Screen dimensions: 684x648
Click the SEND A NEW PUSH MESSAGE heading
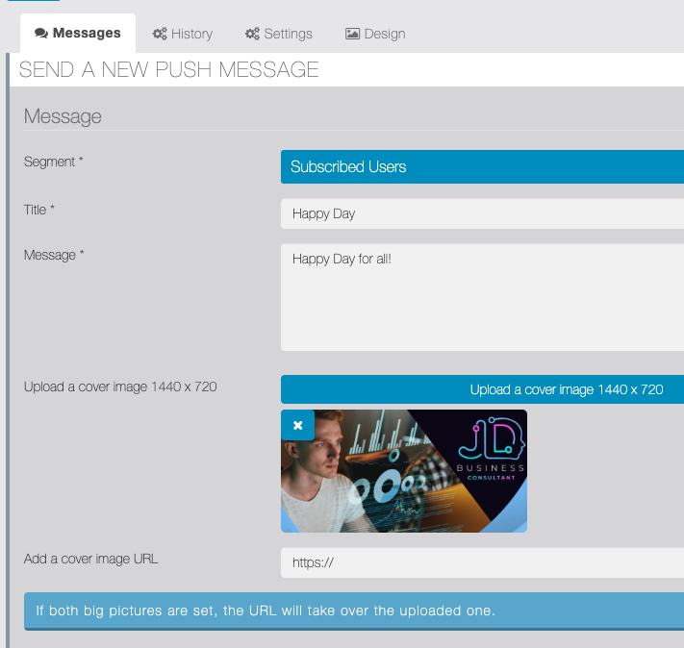(x=168, y=70)
